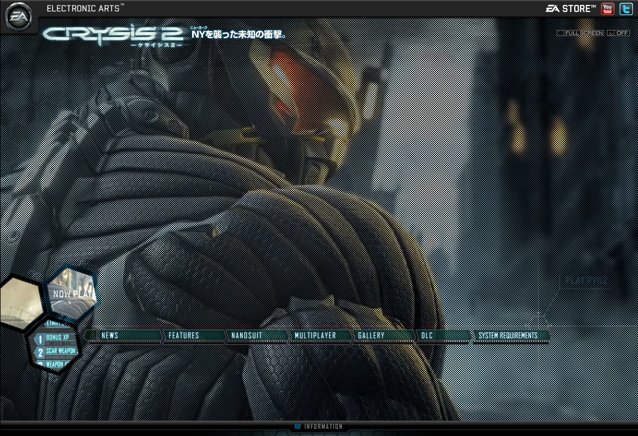The width and height of the screenshot is (638, 436).
Task: Open the Nanosuit menu item
Action: click(x=257, y=336)
